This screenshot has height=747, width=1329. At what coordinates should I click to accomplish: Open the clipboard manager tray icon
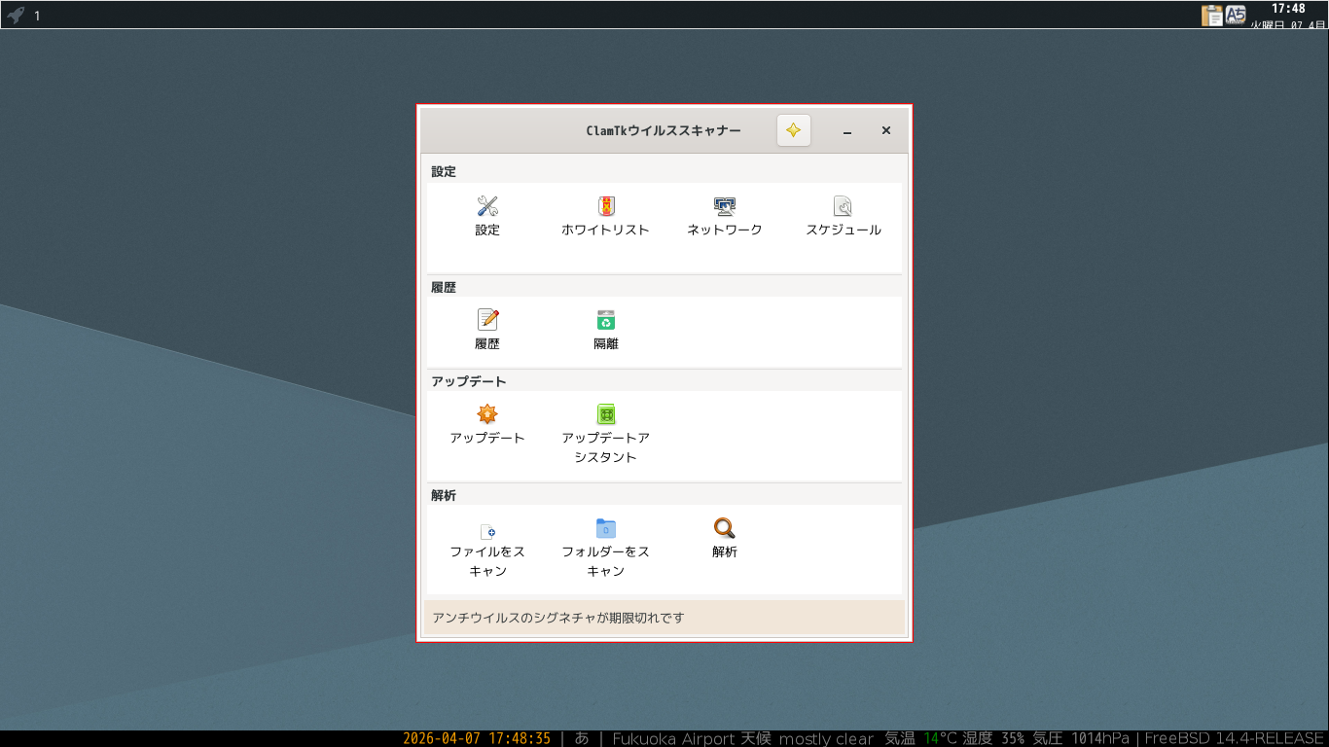click(x=1212, y=15)
